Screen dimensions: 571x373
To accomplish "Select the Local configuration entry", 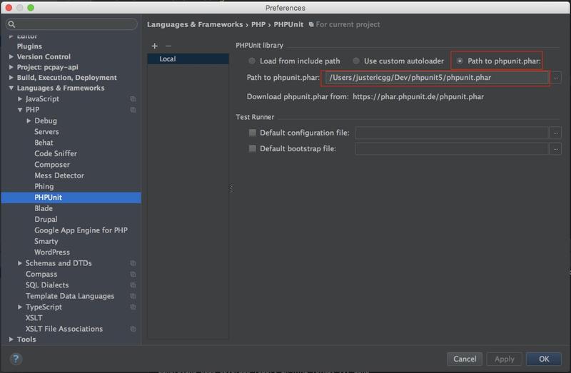I will [x=188, y=59].
